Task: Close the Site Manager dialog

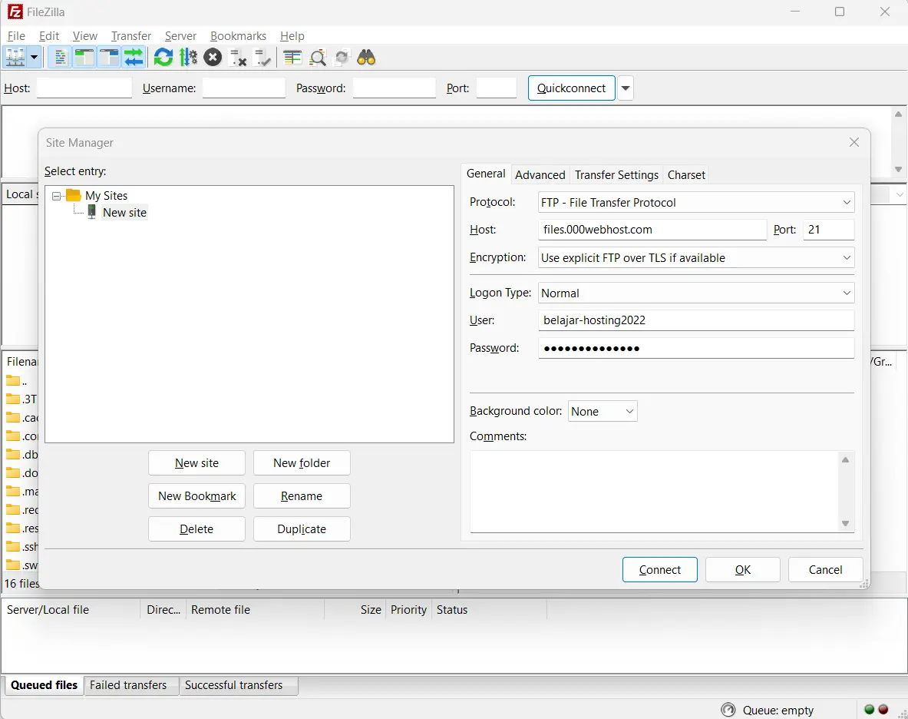Action: coord(854,143)
